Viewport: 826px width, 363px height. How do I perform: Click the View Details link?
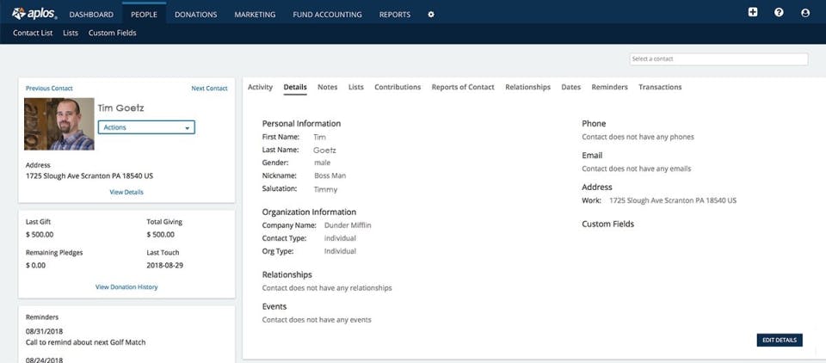pyautogui.click(x=126, y=193)
